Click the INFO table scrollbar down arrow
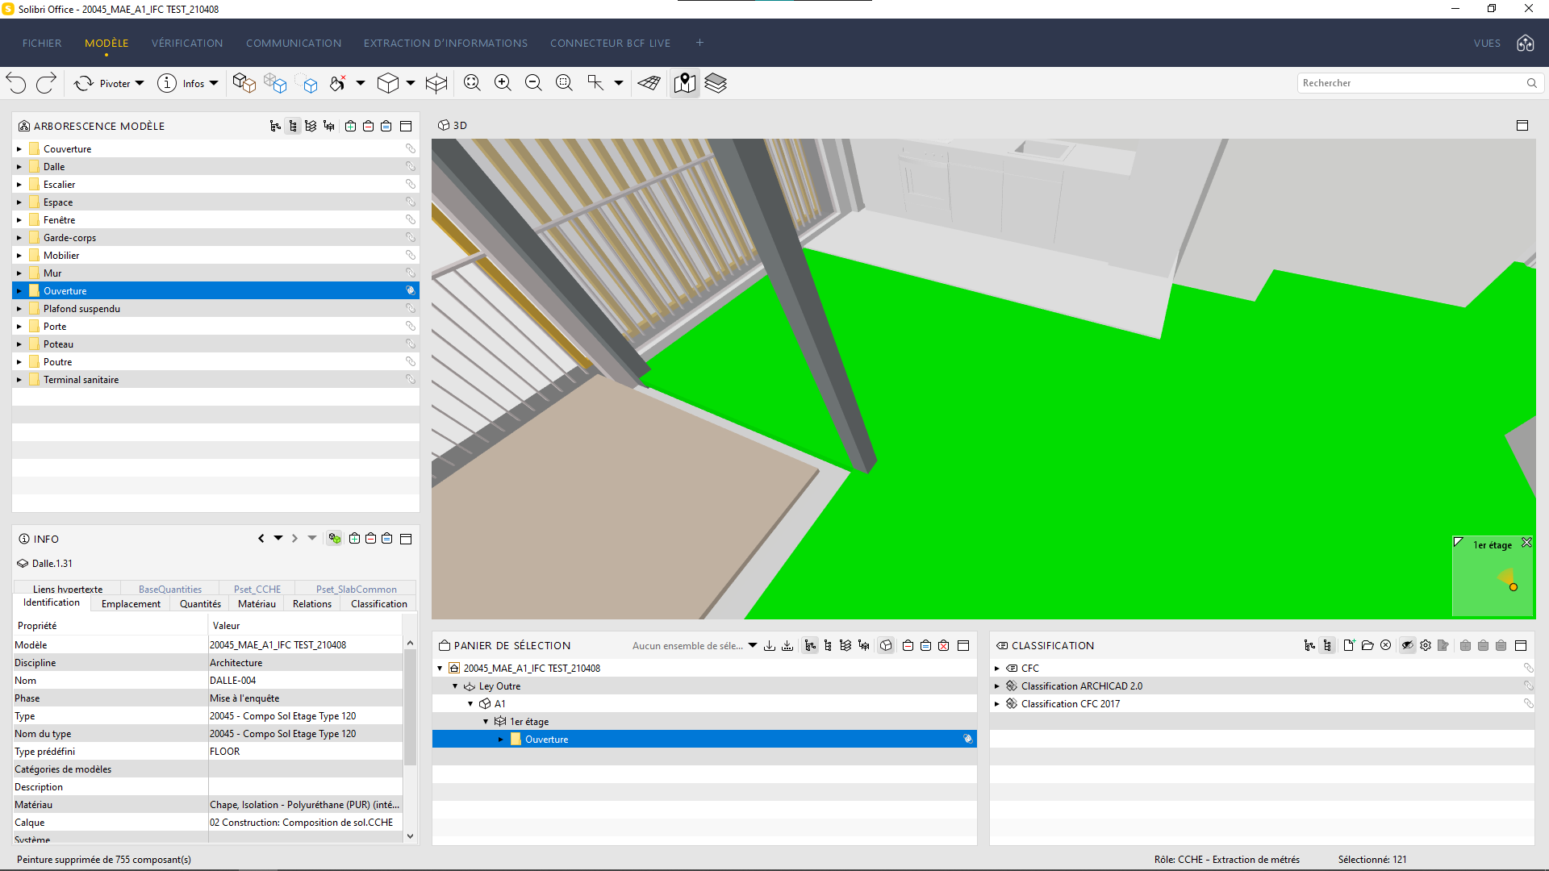Screen dimensions: 1549x871 [410, 836]
